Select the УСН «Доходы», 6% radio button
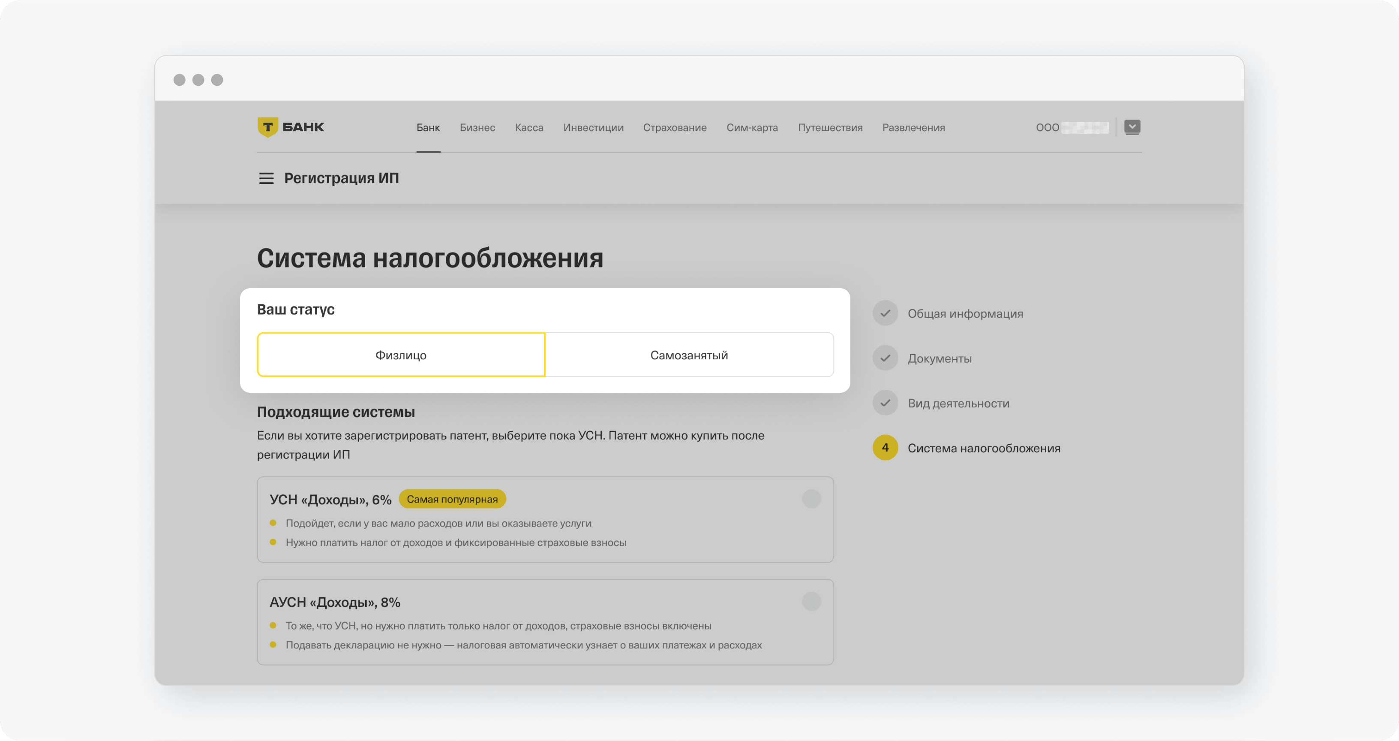 pyautogui.click(x=811, y=499)
